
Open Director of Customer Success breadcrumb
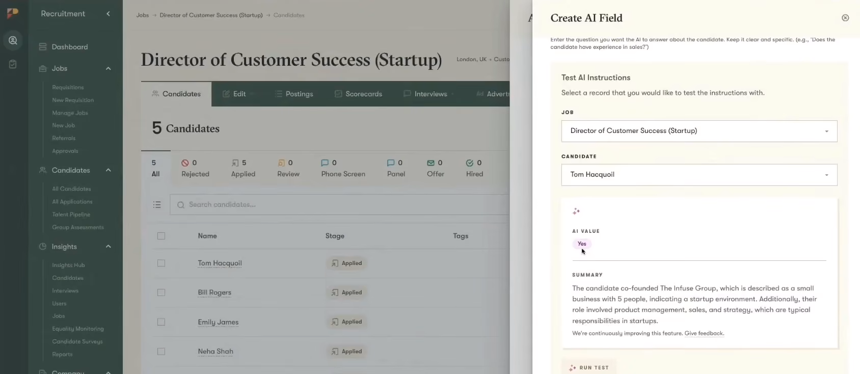(x=211, y=15)
